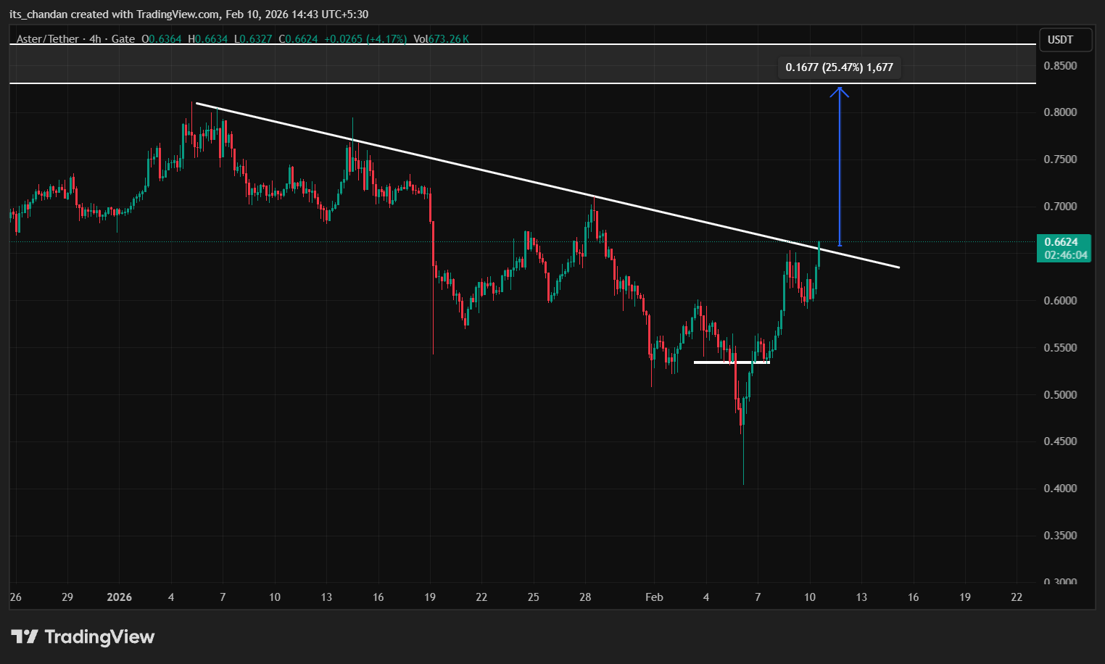Viewport: 1105px width, 664px height.
Task: Click the Feb date on time axis
Action: coord(654,597)
